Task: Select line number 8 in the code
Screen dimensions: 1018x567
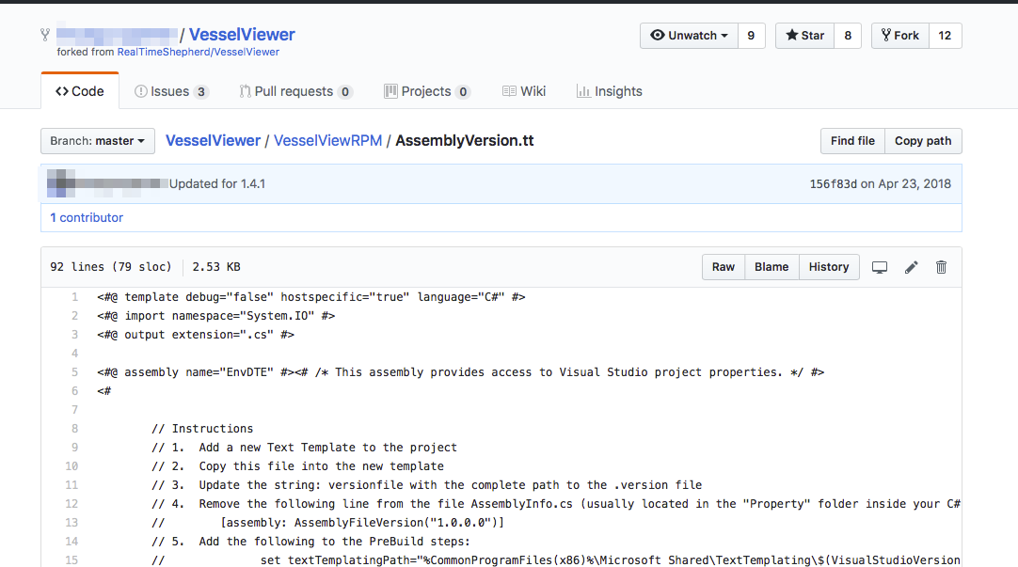Action: click(x=74, y=429)
